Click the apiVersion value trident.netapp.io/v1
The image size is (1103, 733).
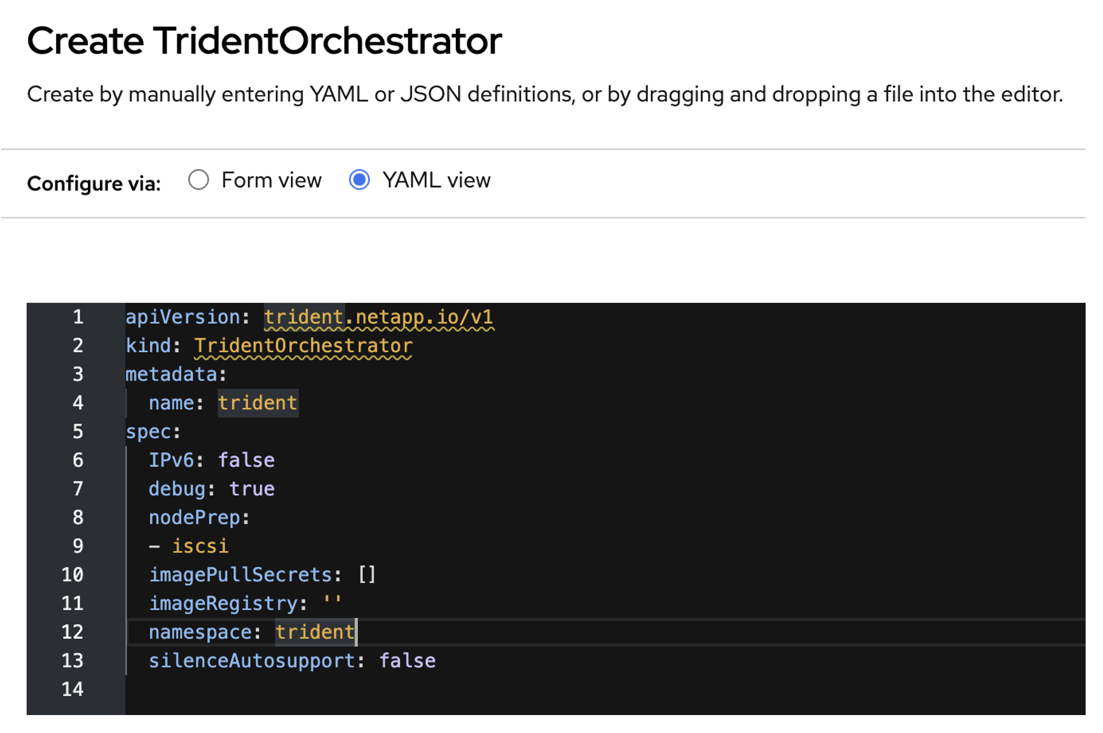point(379,316)
